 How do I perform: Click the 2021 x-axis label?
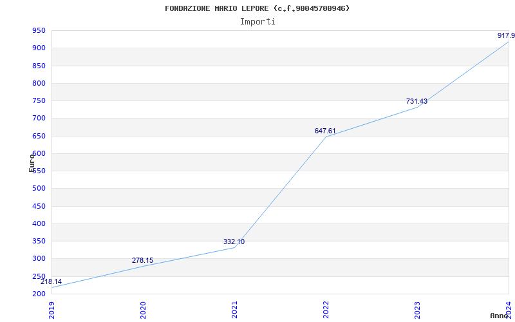234,310
